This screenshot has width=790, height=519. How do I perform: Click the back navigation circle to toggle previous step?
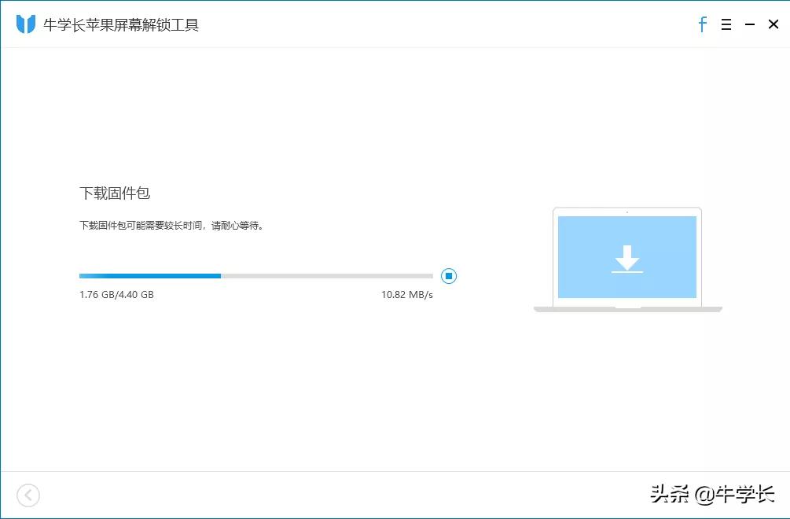[28, 495]
